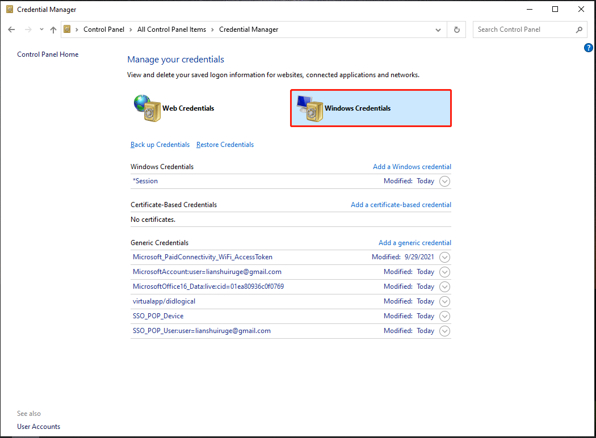Image resolution: width=596 pixels, height=438 pixels.
Task: Switch to Windows Credentials
Action: [371, 108]
